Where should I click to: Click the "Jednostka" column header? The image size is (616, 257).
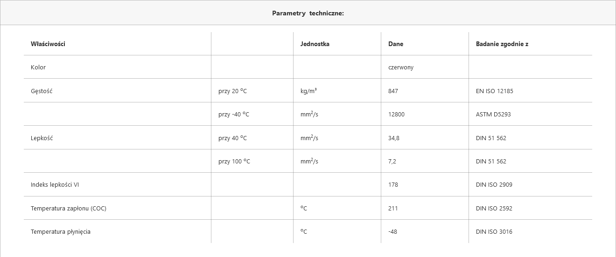point(315,44)
